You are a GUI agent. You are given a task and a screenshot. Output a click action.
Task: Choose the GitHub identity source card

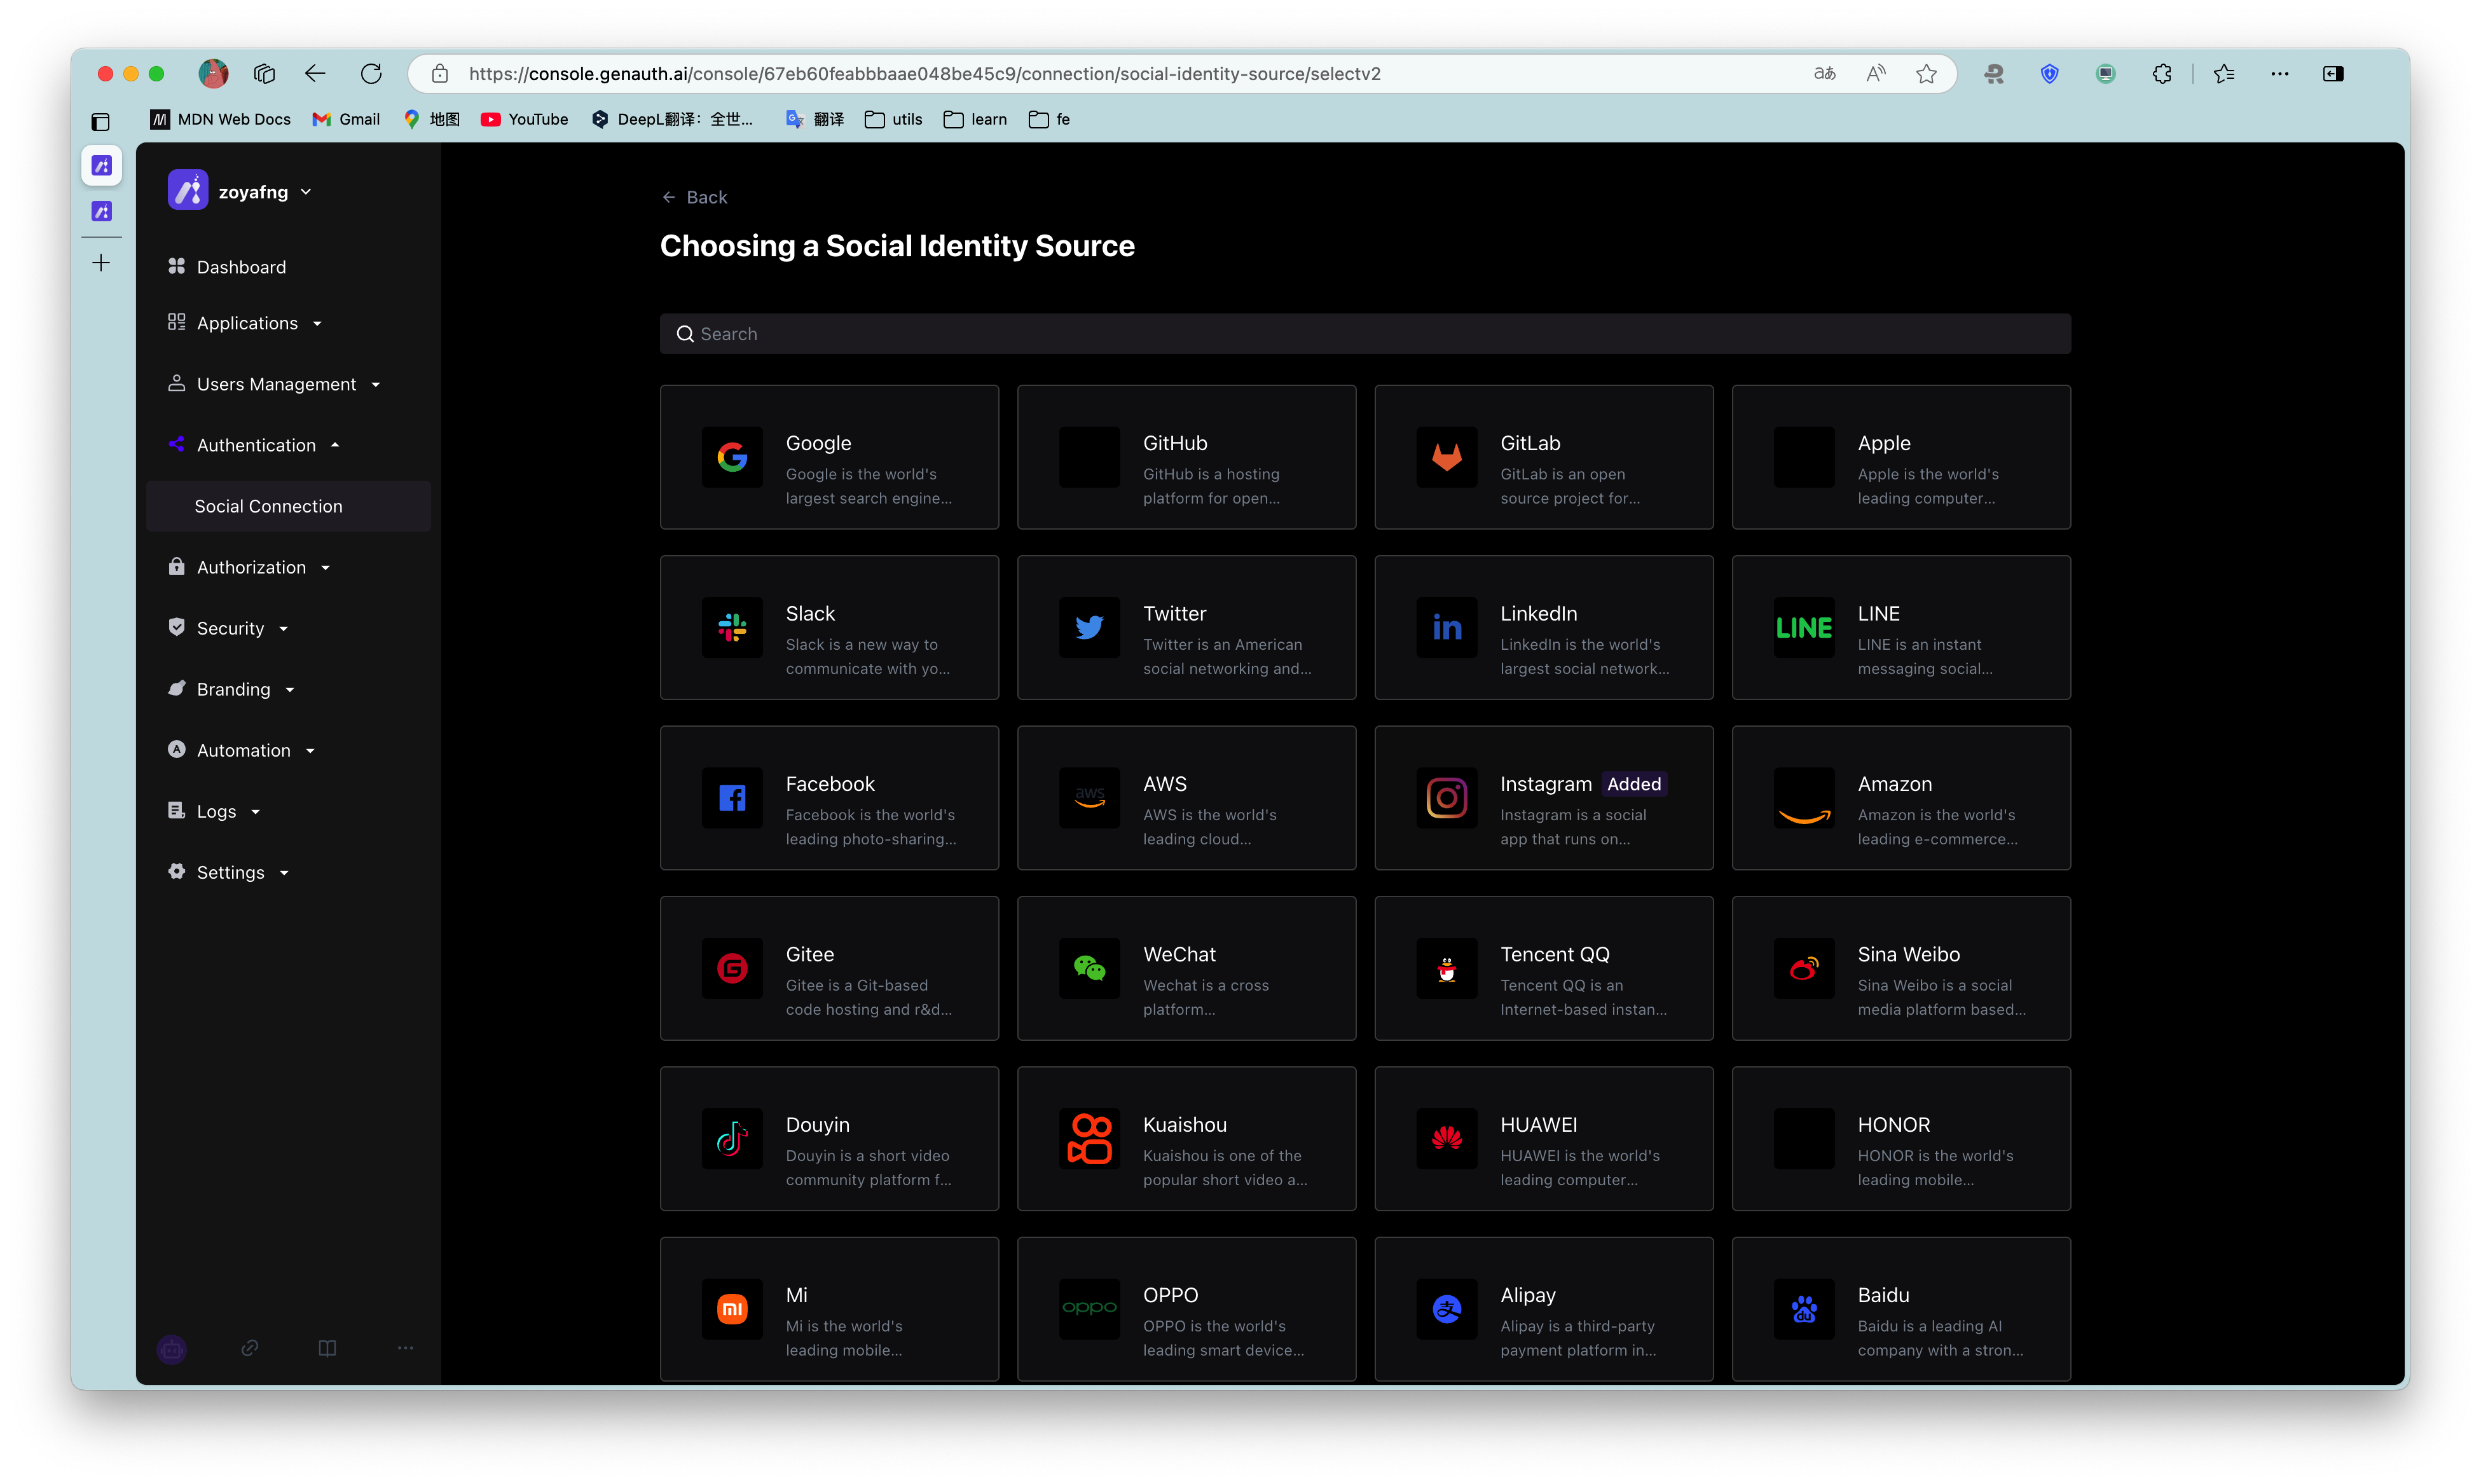pyautogui.click(x=1186, y=457)
